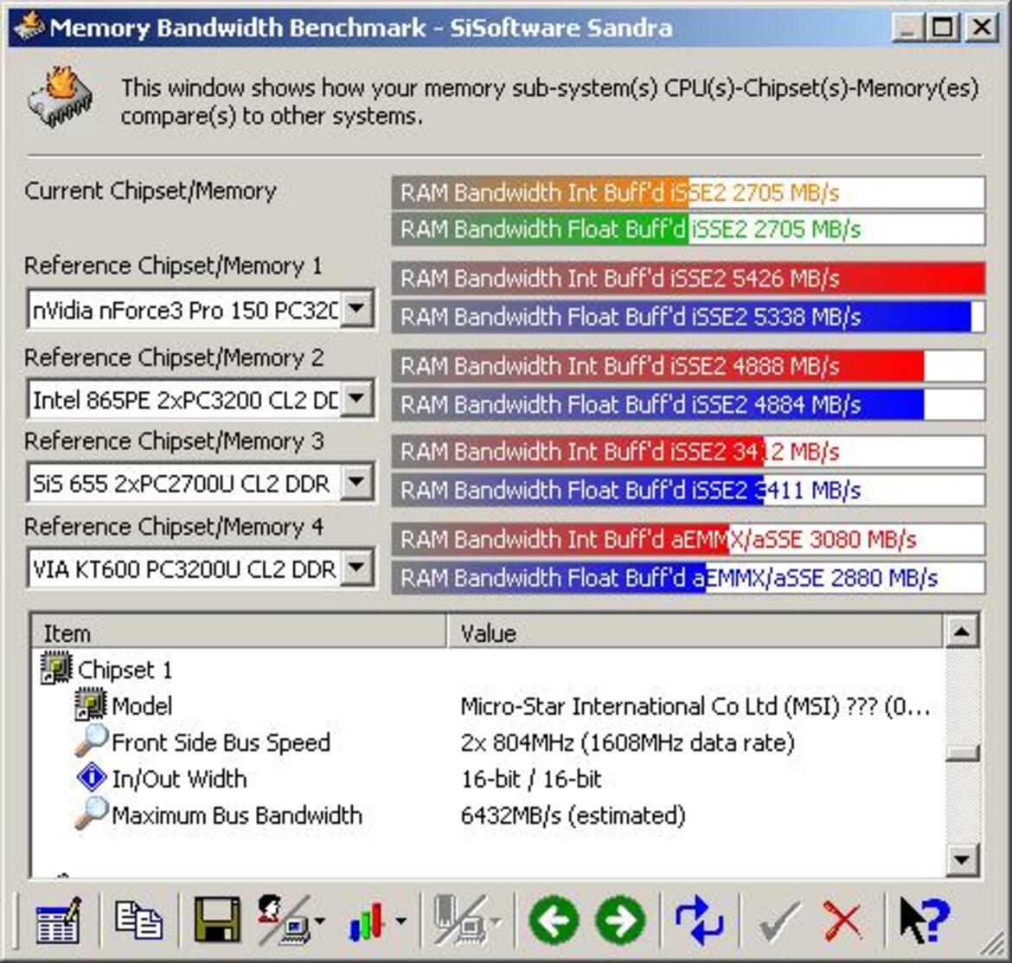This screenshot has height=963, width=1012.
Task: Click magnifier icon beside Front Side Bus Speed
Action: coord(91,741)
